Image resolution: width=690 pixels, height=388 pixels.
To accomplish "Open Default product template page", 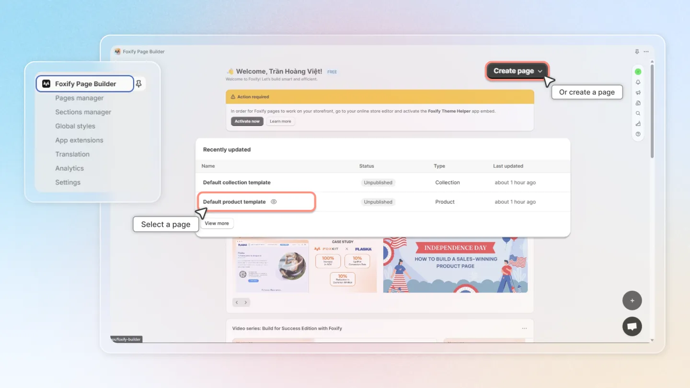I will pyautogui.click(x=234, y=202).
